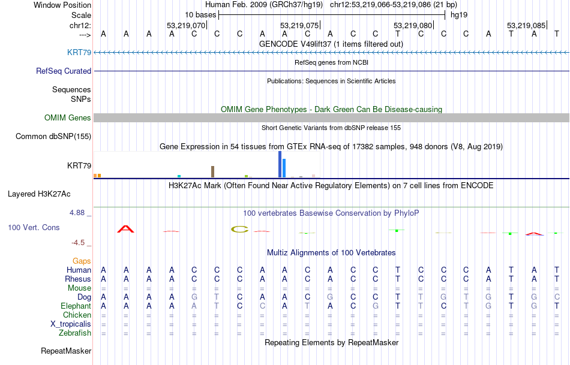Click the Rhesus alignment row label
The height and width of the screenshot is (365, 570).
point(78,279)
